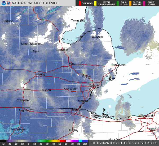Click the 'nd' marker on reflectivity scale
This screenshot has width=159, height=146.
pyautogui.click(x=3, y=144)
